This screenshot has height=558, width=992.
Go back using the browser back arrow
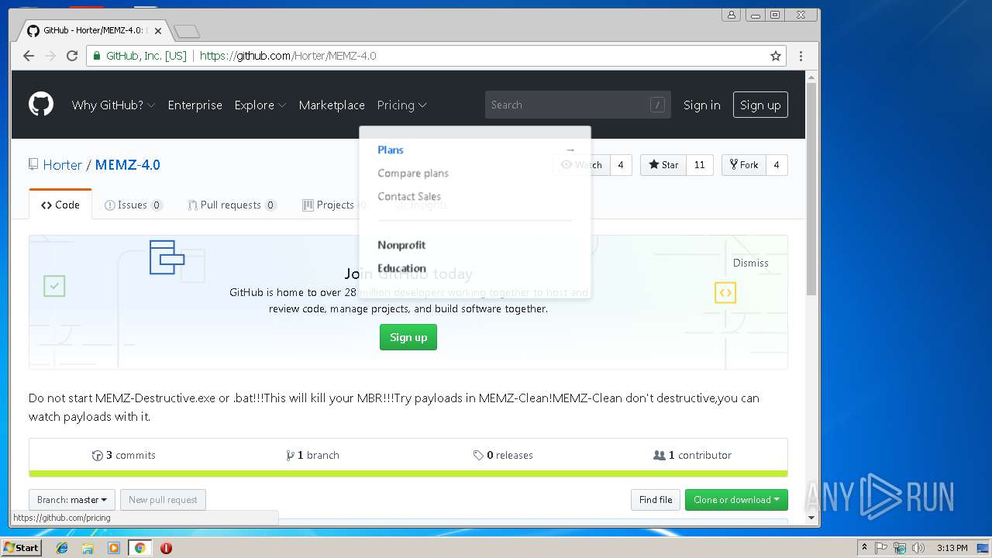pyautogui.click(x=29, y=56)
